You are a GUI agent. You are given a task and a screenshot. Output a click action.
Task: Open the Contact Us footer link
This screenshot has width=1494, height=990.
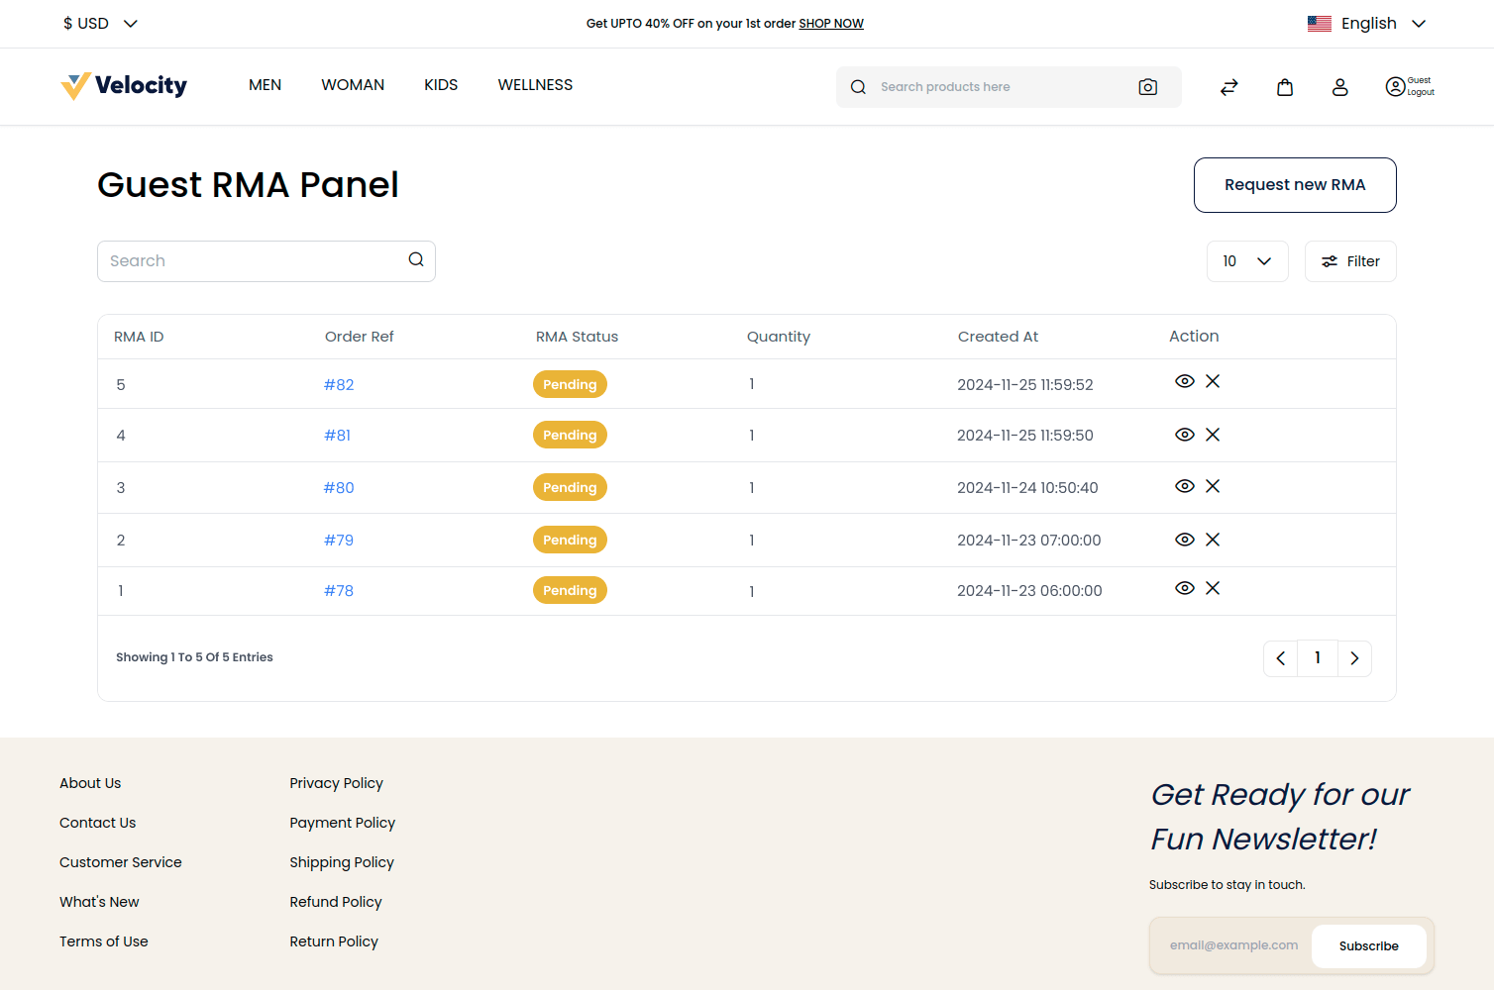click(x=97, y=823)
